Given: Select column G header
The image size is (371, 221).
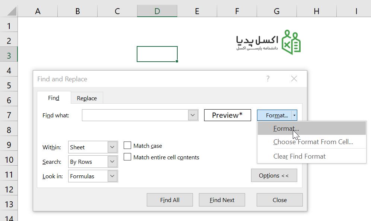Looking at the screenshot, I should tap(277, 11).
